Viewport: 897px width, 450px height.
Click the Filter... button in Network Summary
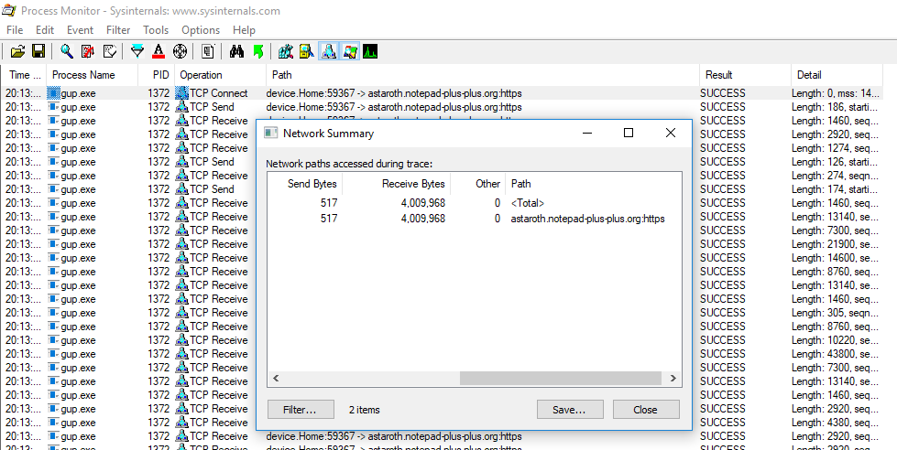[301, 410]
